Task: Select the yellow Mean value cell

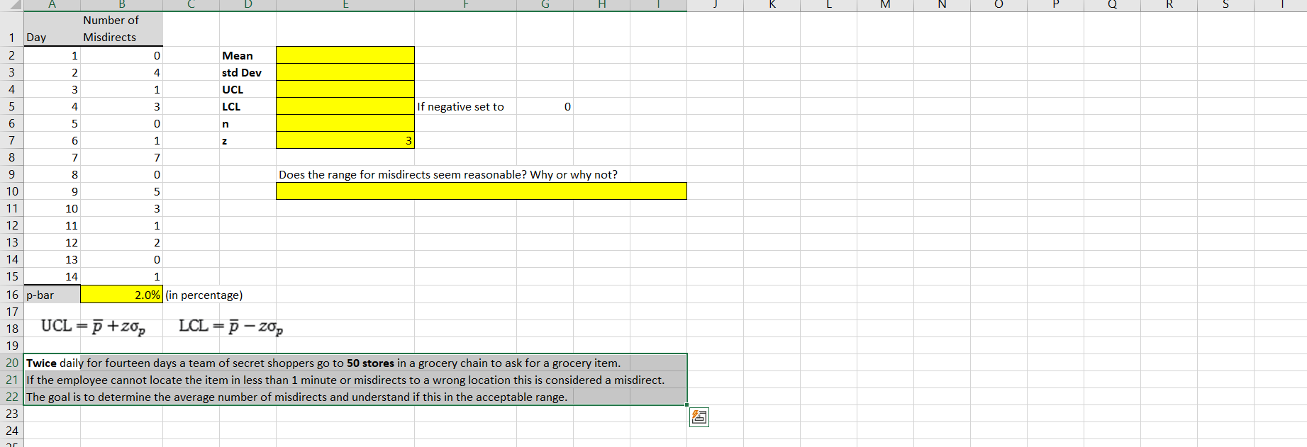Action: click(345, 55)
